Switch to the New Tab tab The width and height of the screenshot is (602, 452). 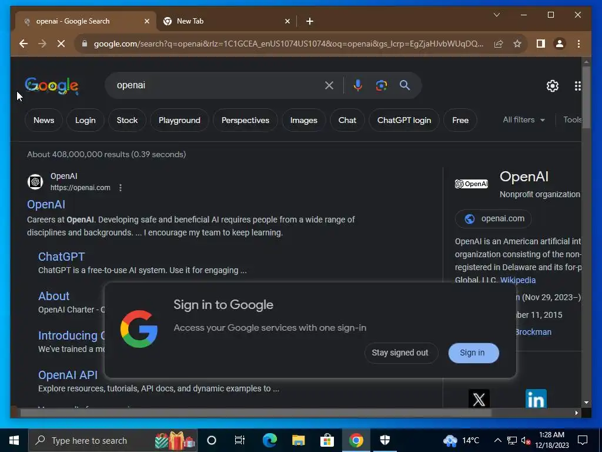click(x=226, y=21)
